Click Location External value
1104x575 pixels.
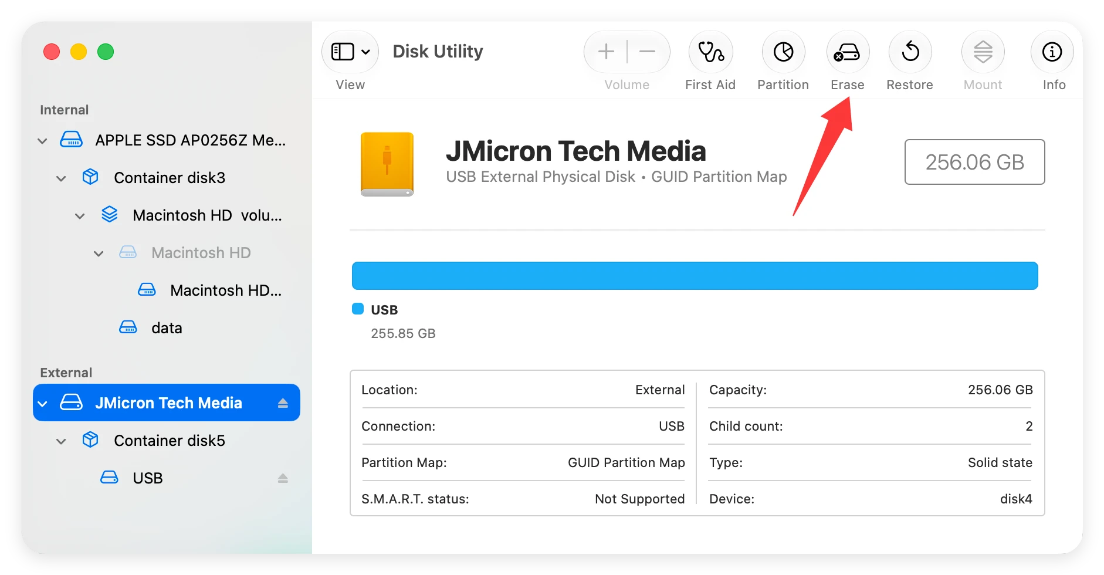660,390
